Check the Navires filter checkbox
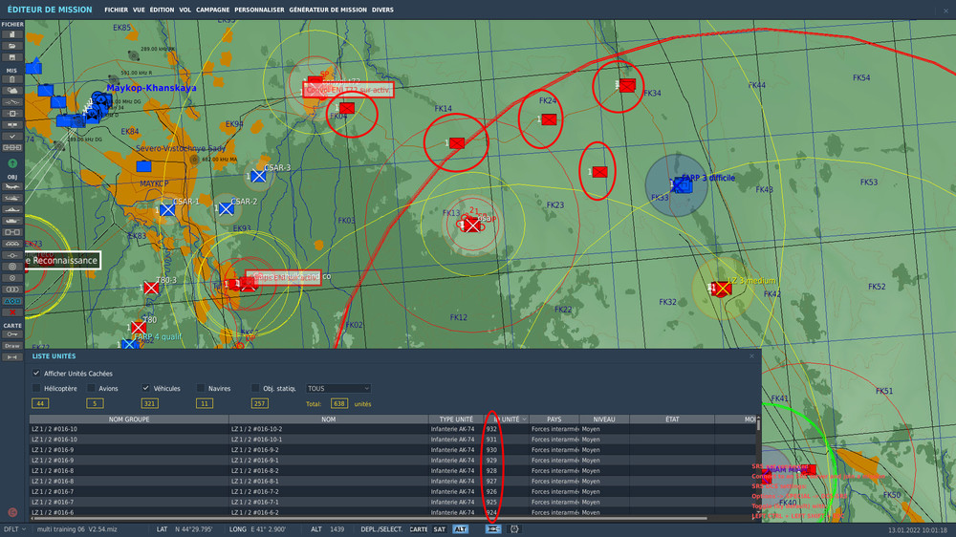Viewport: 956px width, 537px height. (x=201, y=389)
